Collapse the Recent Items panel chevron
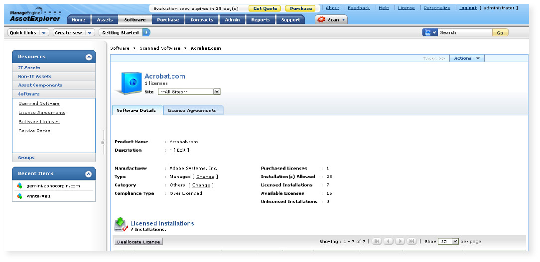 click(x=89, y=174)
